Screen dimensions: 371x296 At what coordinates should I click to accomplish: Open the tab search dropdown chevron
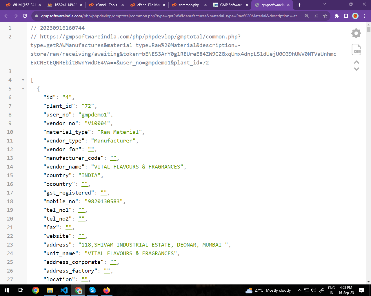coord(324,4)
